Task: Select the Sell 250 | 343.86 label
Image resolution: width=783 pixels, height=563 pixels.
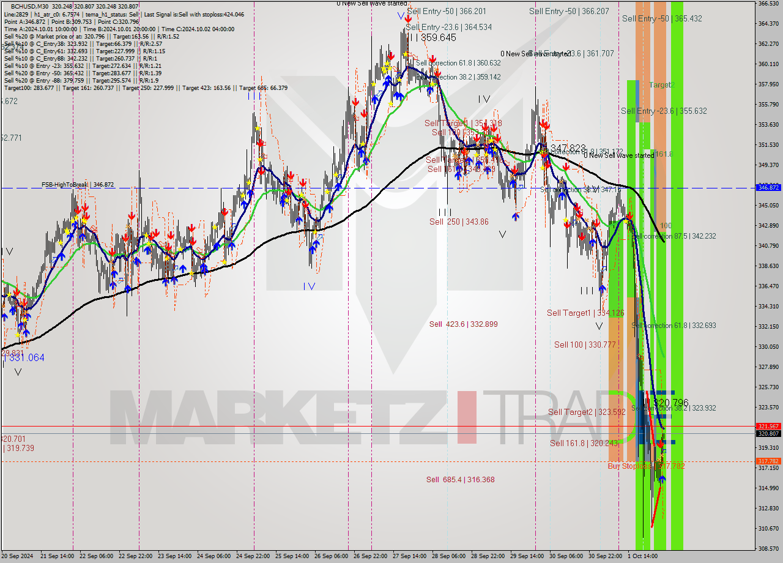Action: click(459, 222)
